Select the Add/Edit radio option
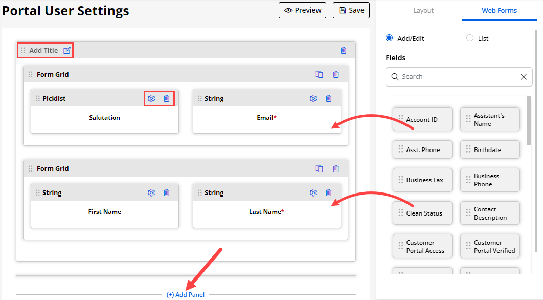The image size is (543, 300). tap(389, 38)
